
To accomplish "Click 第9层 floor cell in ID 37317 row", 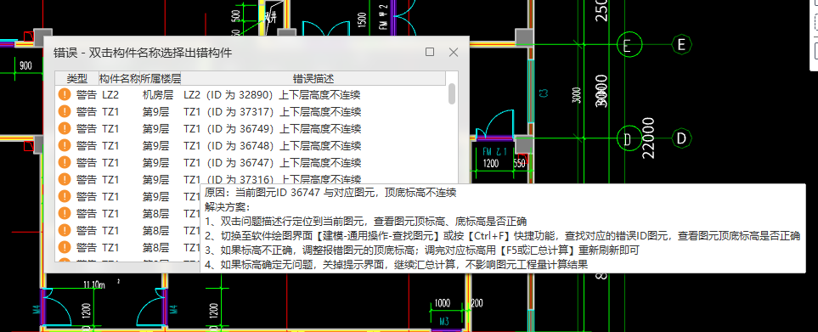I will pyautogui.click(x=155, y=111).
